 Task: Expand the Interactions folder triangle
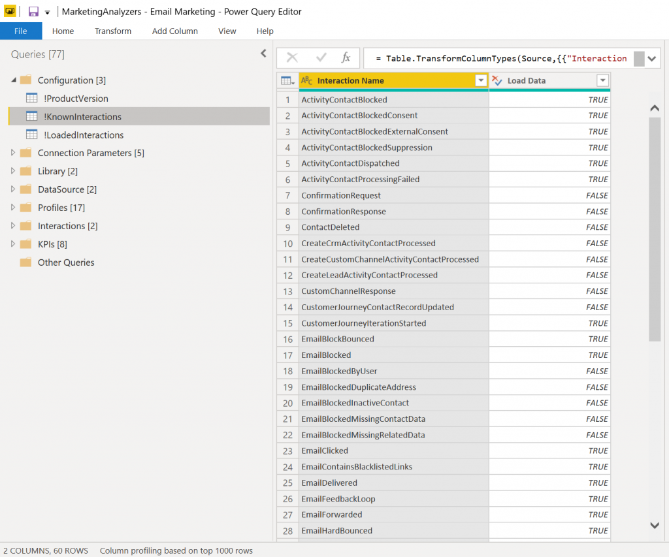click(x=13, y=226)
